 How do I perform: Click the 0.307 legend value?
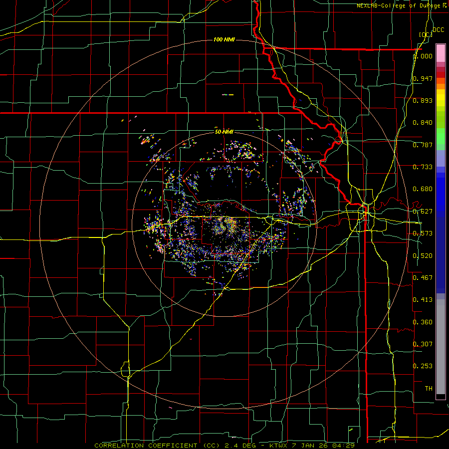coord(423,344)
